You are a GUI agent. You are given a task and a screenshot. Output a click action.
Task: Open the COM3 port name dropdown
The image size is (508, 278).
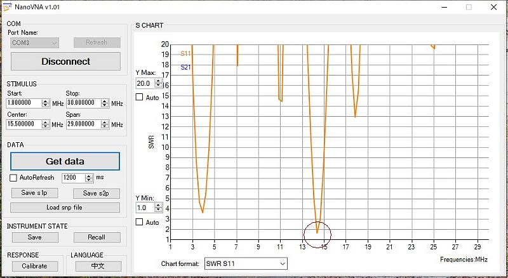(34, 43)
